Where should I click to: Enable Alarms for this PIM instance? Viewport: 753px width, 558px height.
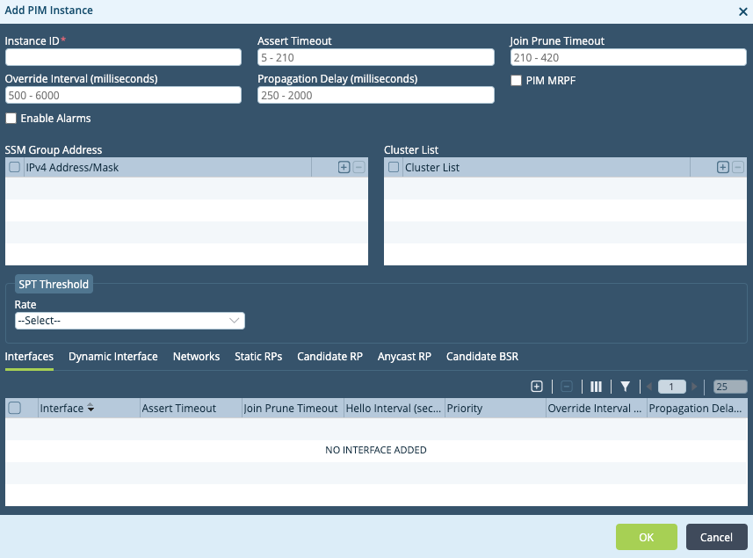click(11, 118)
